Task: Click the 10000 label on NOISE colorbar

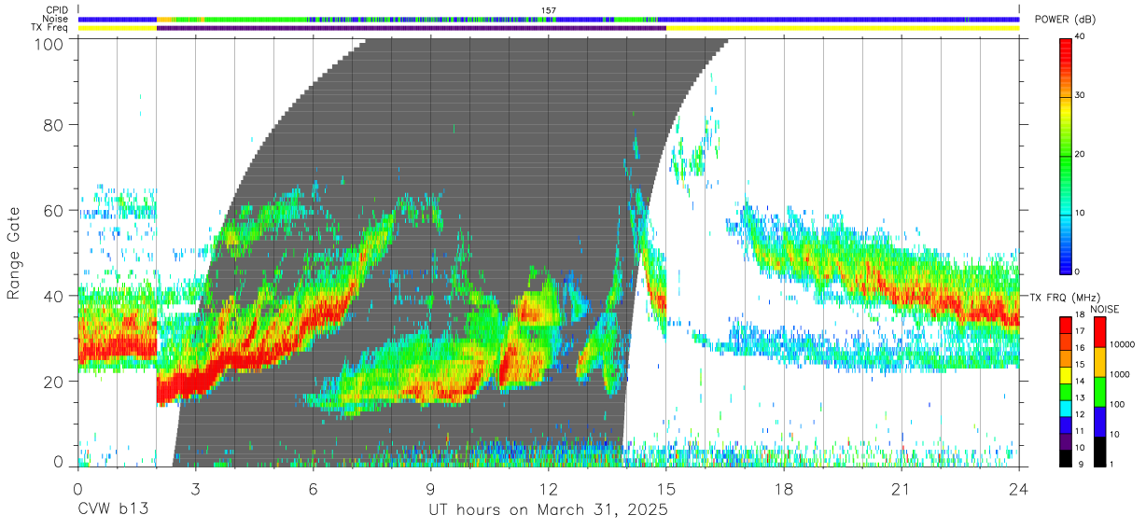Action: [1125, 345]
